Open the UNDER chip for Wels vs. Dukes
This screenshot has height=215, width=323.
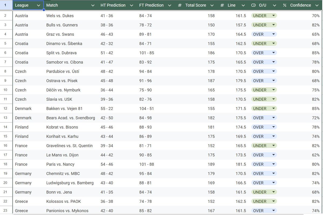point(264,16)
